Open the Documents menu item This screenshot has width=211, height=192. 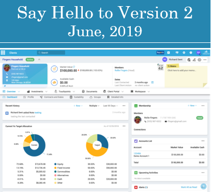[x=89, y=91]
